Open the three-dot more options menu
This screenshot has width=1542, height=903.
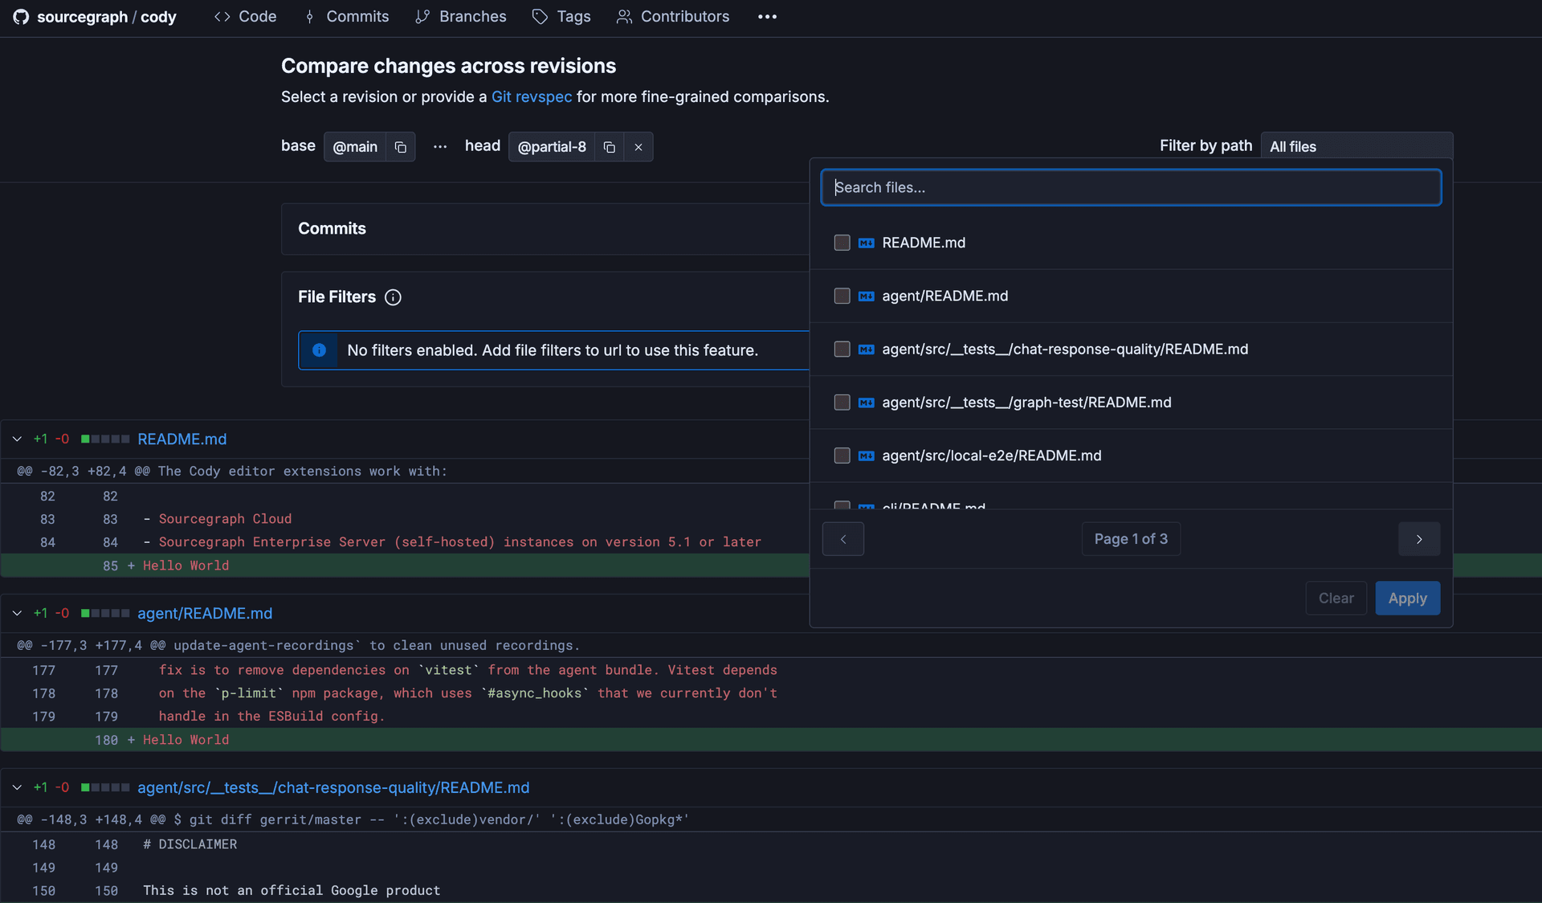pos(767,17)
